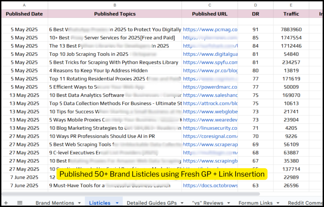Open the all sheets list icon
This screenshot has height=207, width=324.
pos(20,203)
